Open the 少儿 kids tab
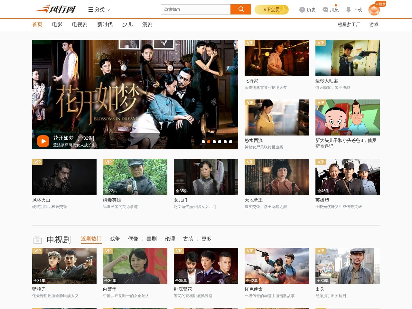 [127, 24]
